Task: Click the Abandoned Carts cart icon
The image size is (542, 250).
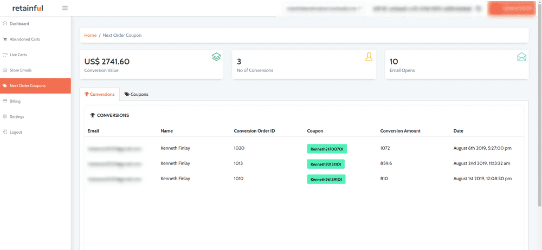Action: coord(5,40)
